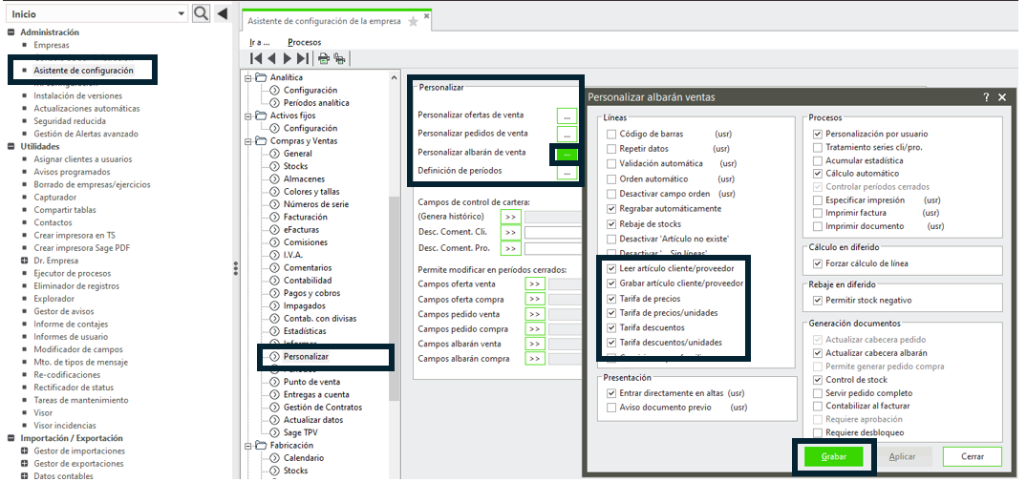Click the >> button for Desc. Coment. Pro.
This screenshot has width=1027, height=482.
coord(510,248)
